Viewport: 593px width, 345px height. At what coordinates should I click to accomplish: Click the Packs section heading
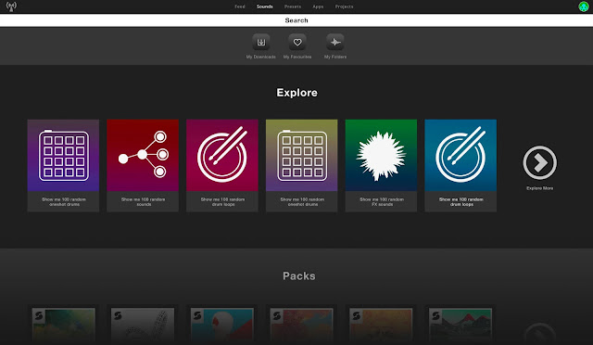click(x=298, y=275)
